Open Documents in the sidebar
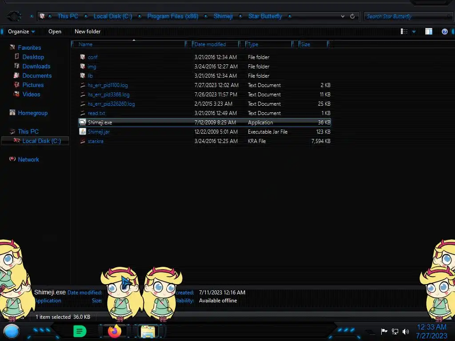This screenshot has width=455, height=341. 37,75
